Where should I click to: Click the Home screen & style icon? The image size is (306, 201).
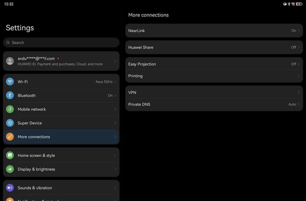tap(10, 155)
